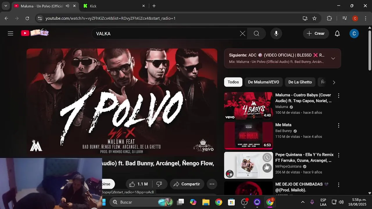
Task: Expand the Siguiente mix playlist panel
Action: pos(333,58)
